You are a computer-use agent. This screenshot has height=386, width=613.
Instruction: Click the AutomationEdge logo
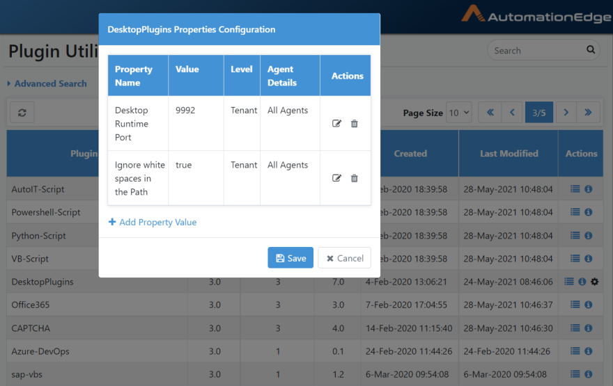tap(536, 15)
